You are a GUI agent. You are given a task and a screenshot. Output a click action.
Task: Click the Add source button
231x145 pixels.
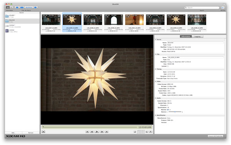click(x=13, y=133)
